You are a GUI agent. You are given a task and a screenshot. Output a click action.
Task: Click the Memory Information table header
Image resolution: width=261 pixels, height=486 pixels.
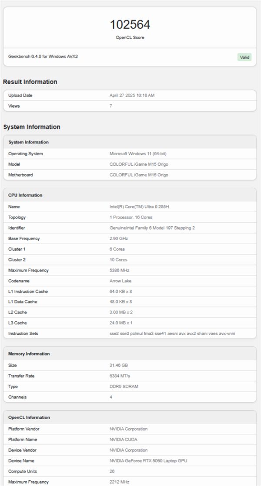(130, 353)
